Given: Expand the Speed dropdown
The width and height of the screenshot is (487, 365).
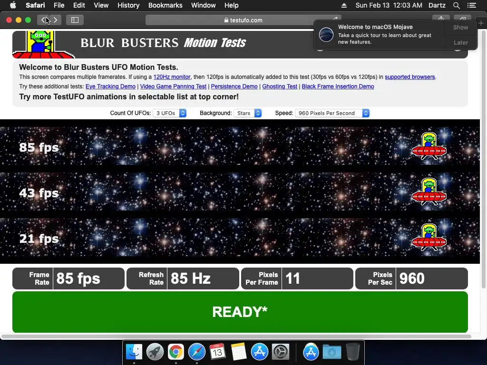Looking at the screenshot, I should coord(332,113).
